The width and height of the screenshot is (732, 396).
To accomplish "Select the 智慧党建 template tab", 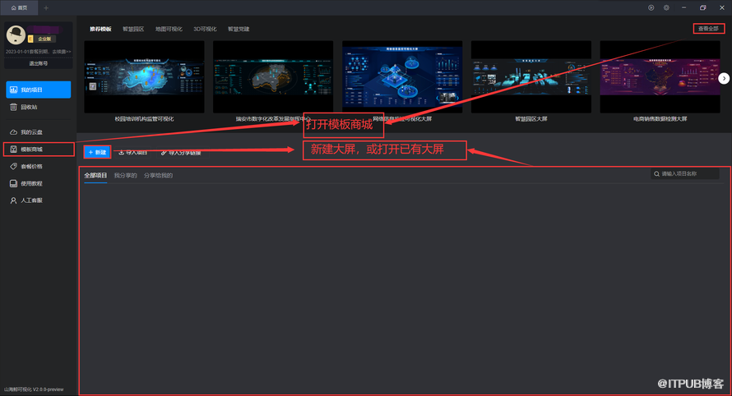I will point(239,29).
